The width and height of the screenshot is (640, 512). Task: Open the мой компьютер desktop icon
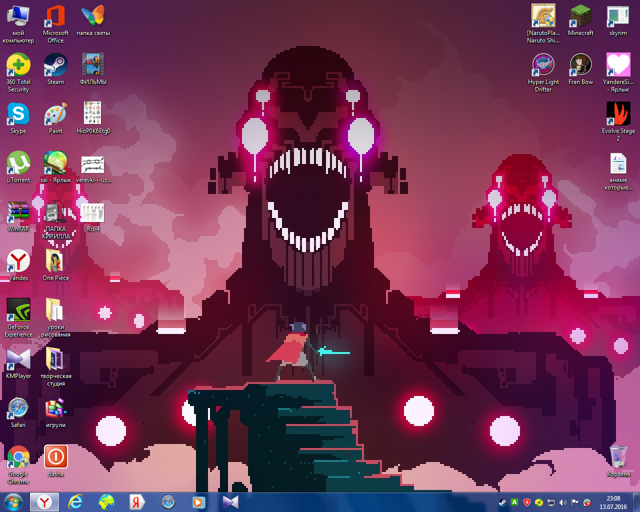click(18, 24)
